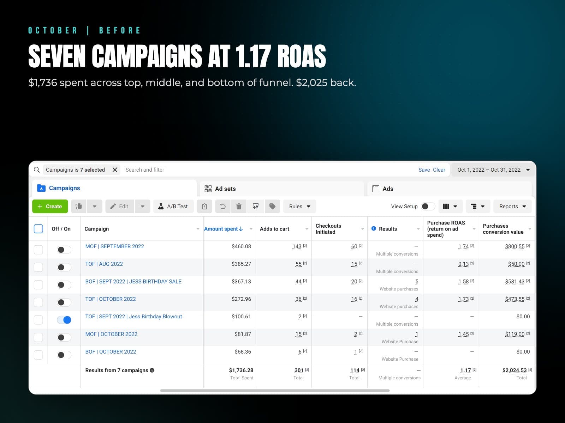This screenshot has height=423, width=565.
Task: Toggle MOF | SEPTEMBER 2022 campaign on
Action: (x=64, y=250)
